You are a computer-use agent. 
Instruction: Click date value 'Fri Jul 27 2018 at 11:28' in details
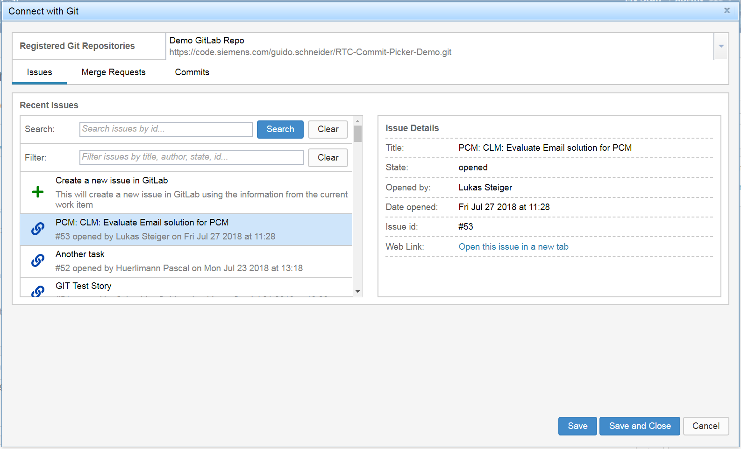(x=504, y=207)
